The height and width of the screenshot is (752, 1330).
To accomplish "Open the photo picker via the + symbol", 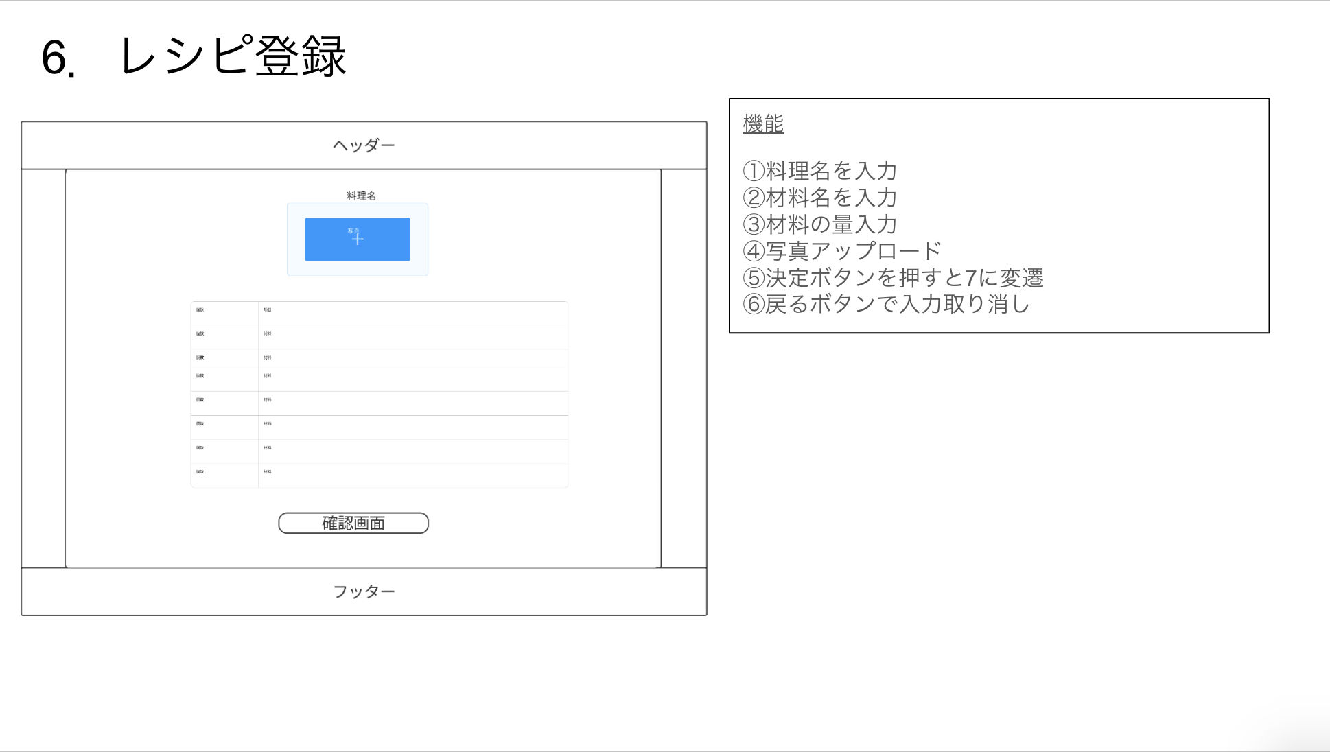I will (x=358, y=241).
